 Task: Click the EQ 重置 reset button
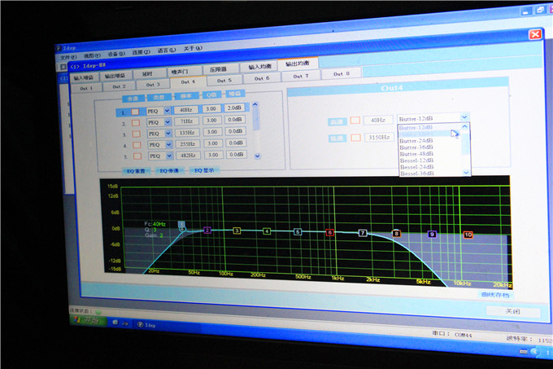[x=136, y=171]
